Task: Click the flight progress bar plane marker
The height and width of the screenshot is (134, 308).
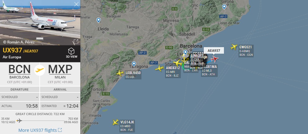Action: pyautogui.click(x=19, y=120)
